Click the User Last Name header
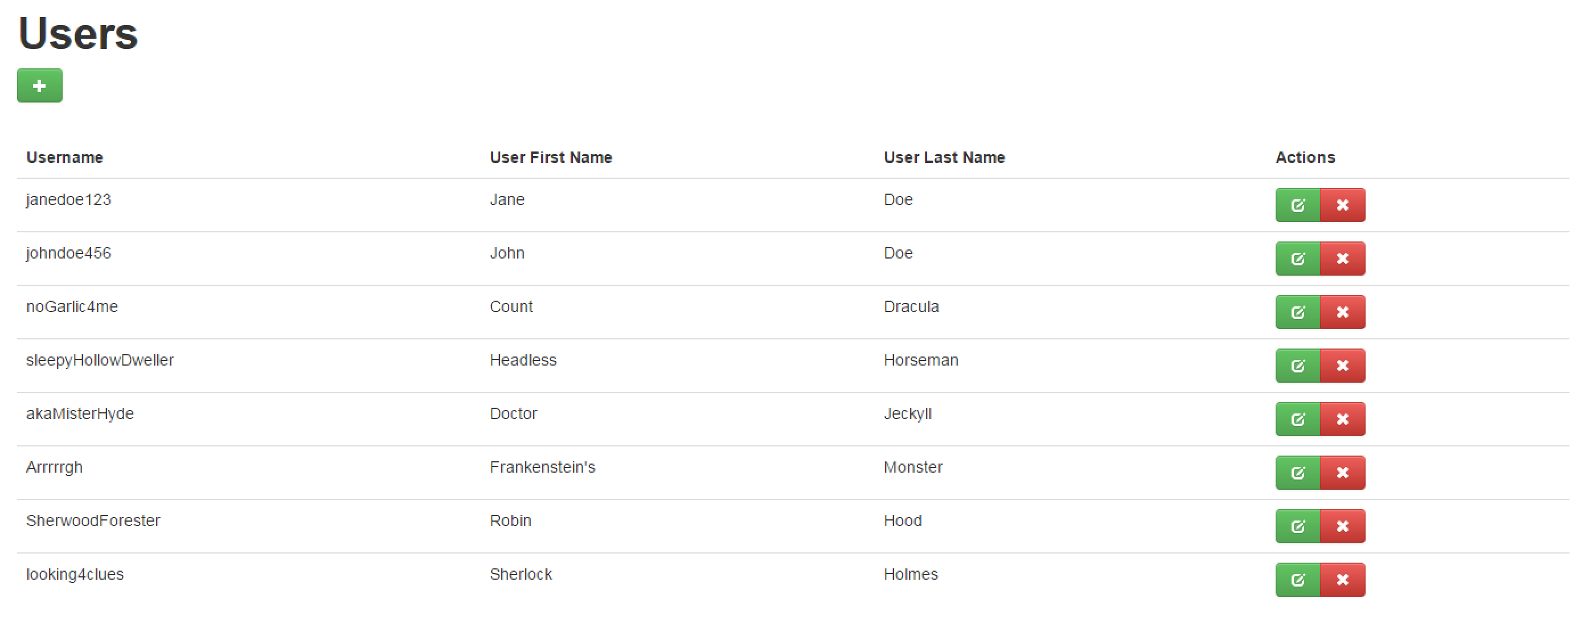Viewport: 1582px width, 623px height. [x=944, y=157]
